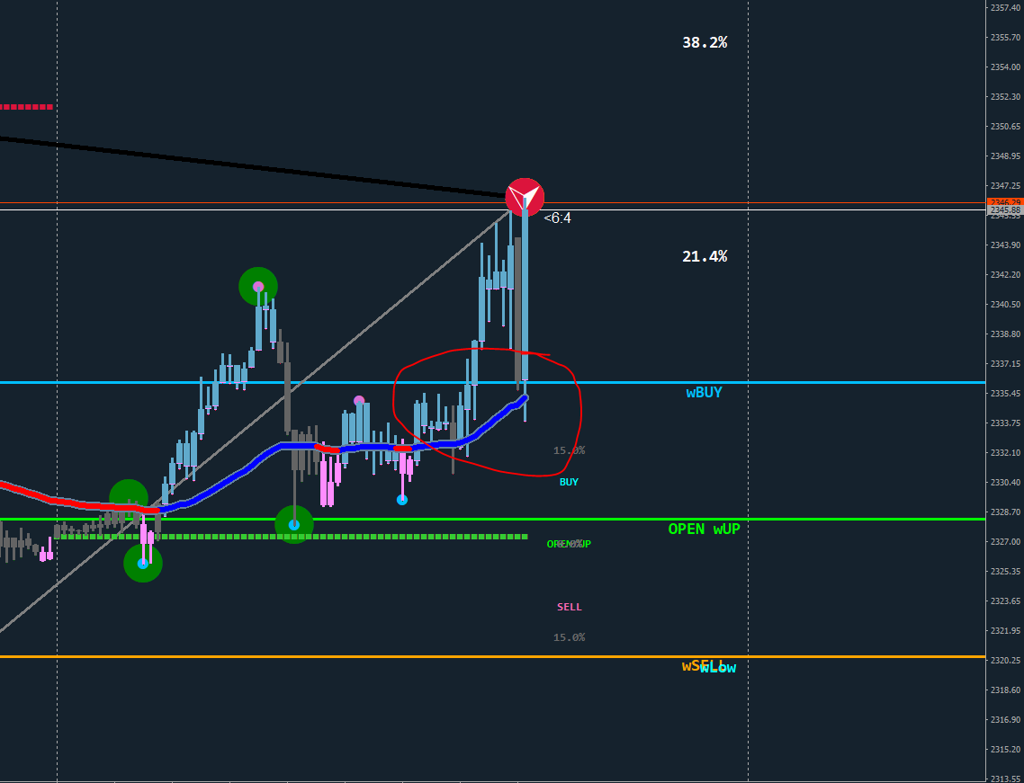Click the 2316.90 price scale value
Image resolution: width=1024 pixels, height=783 pixels.
pyautogui.click(x=1005, y=720)
